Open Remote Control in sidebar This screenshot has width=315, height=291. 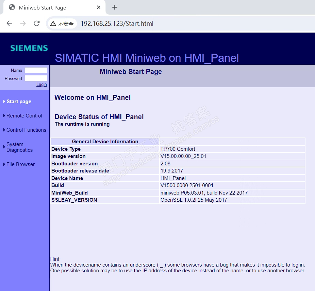pyautogui.click(x=24, y=116)
